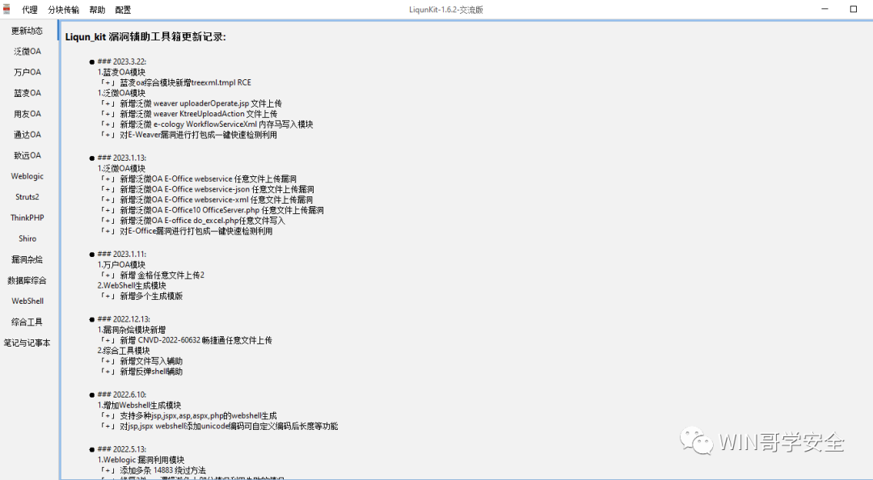Open the 代理 menu
873x480 pixels.
pos(30,10)
